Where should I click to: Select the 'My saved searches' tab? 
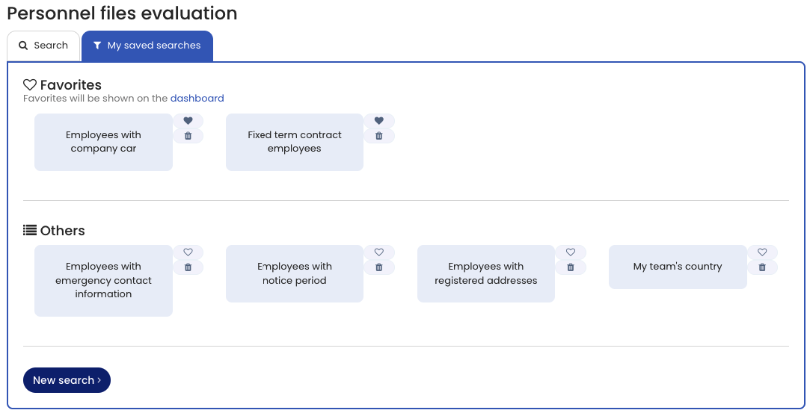(147, 46)
